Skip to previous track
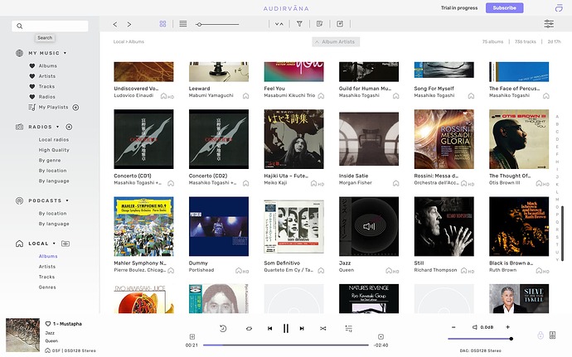 (x=269, y=329)
